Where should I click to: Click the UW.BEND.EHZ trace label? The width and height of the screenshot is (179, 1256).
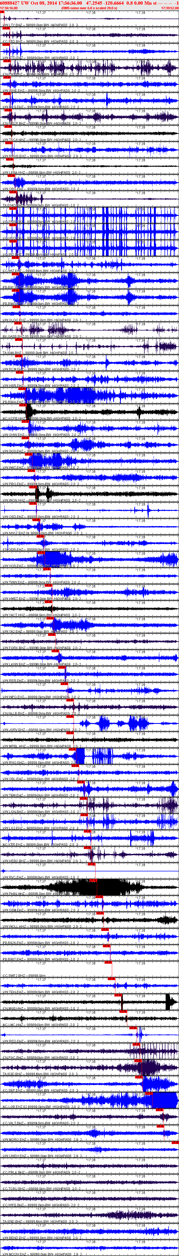41,1239
